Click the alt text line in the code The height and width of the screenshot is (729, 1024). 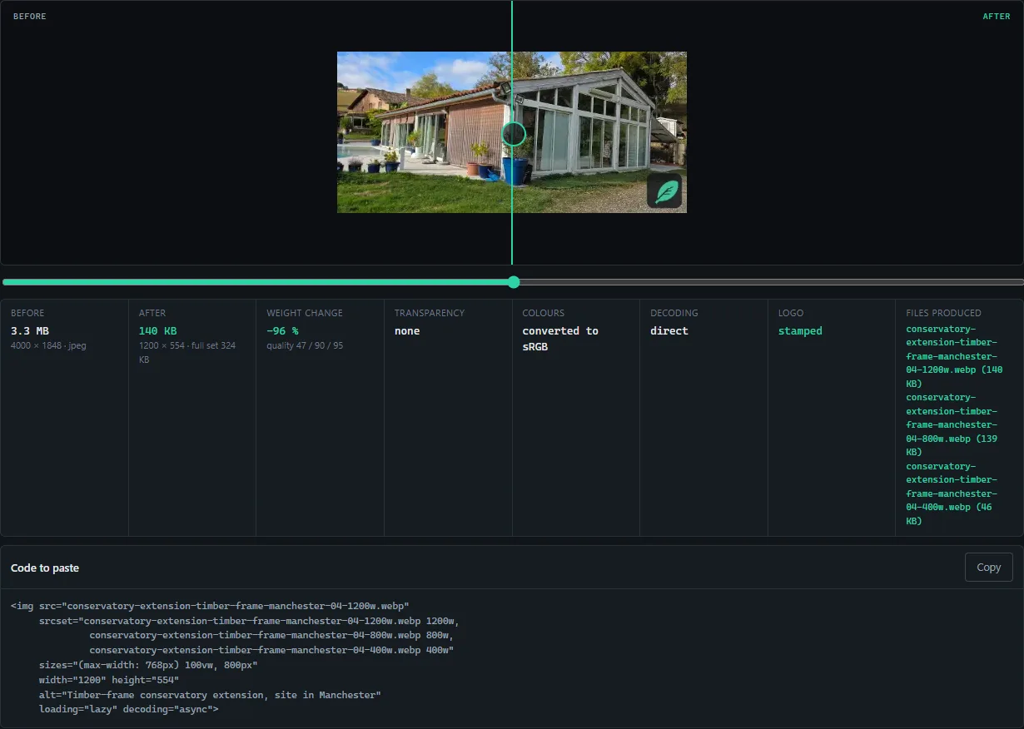coord(210,695)
